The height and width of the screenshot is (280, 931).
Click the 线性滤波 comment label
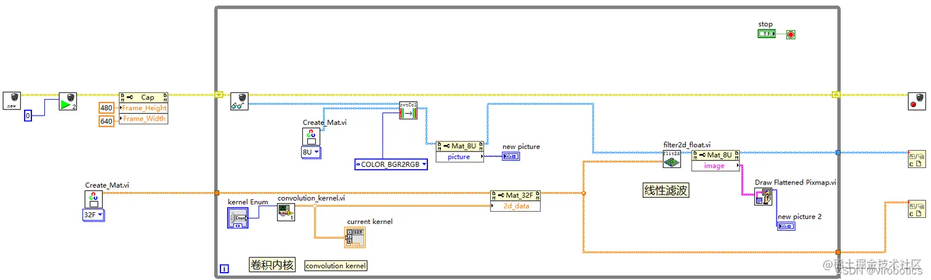(666, 191)
